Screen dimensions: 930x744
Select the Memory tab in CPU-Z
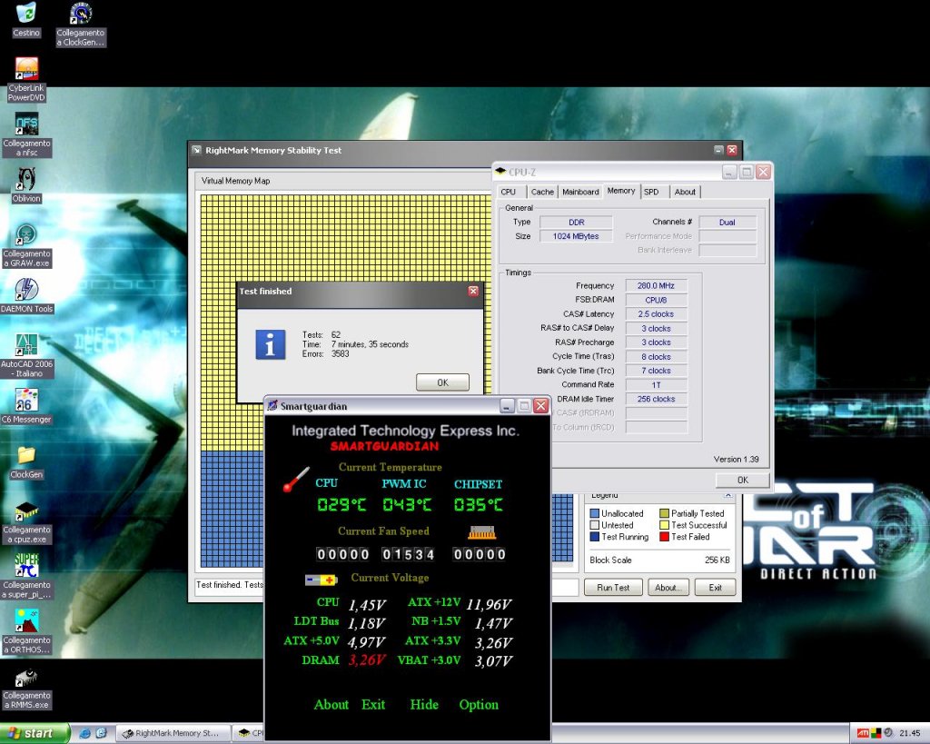point(621,191)
